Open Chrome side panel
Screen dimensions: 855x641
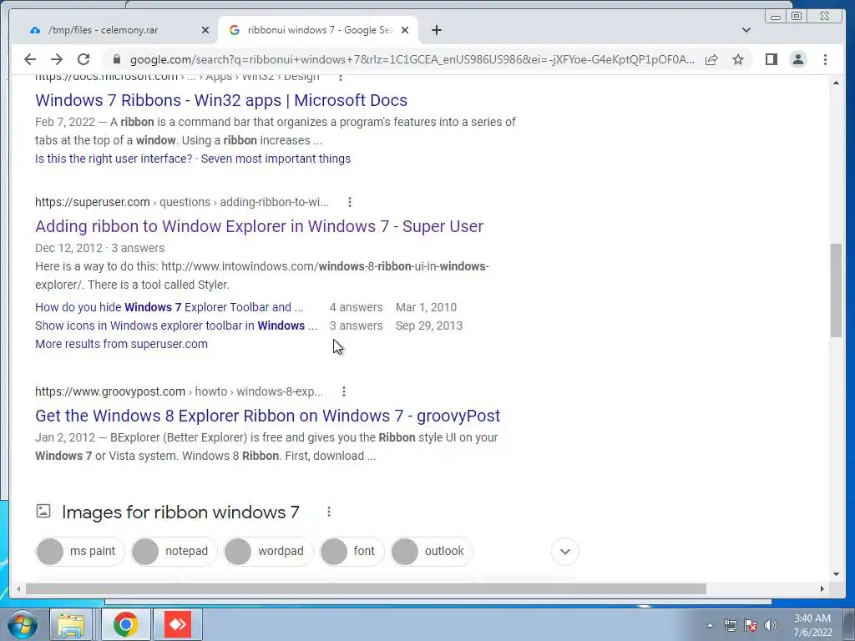point(771,59)
